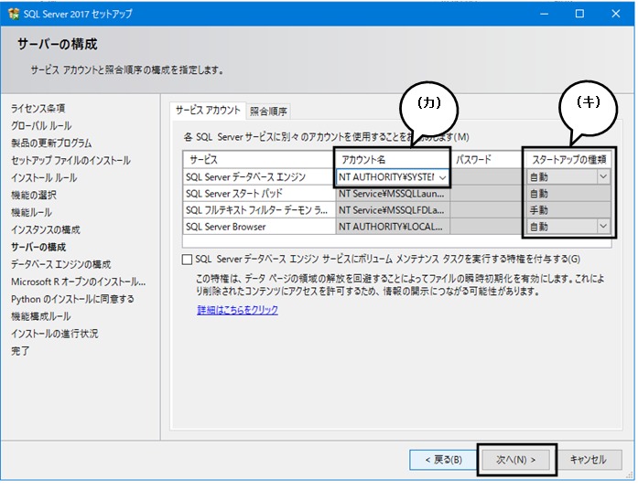Expand startup type dropdown for SQL Server Browser
The width and height of the screenshot is (638, 489).
click(x=603, y=227)
